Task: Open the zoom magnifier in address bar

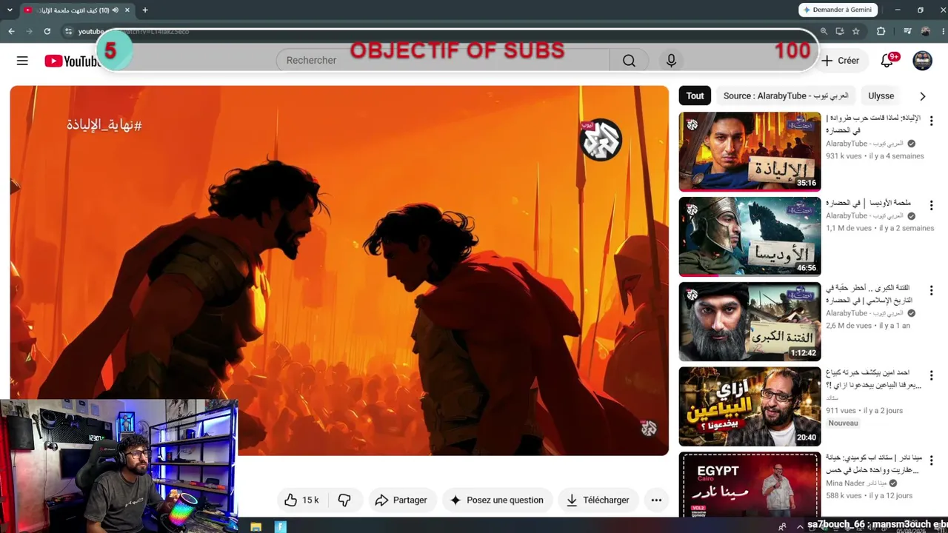Action: 824,31
